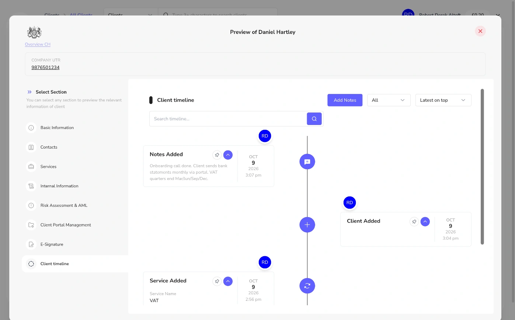Image resolution: width=515 pixels, height=320 pixels.
Task: Click the refresh marker for Service Added
Action: (307, 286)
